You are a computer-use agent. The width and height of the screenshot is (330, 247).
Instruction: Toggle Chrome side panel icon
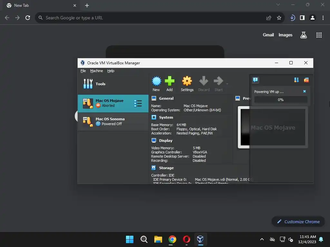click(302, 18)
